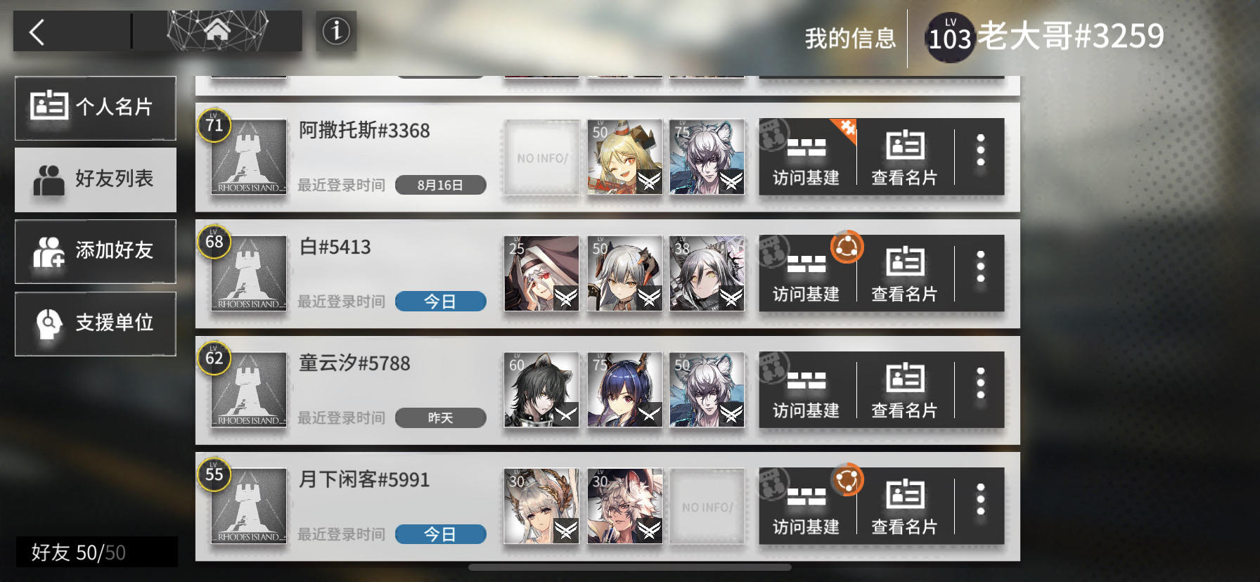View name card of 月下闲客#5991
Screen dimensions: 1260x582
(905, 506)
